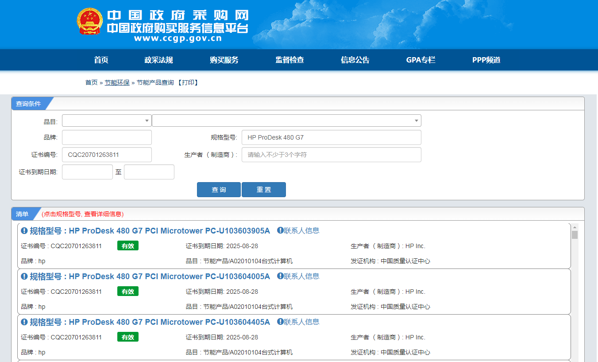The image size is (598, 362).
Task: Focus the 品牌 brand input field
Action: click(x=107, y=137)
